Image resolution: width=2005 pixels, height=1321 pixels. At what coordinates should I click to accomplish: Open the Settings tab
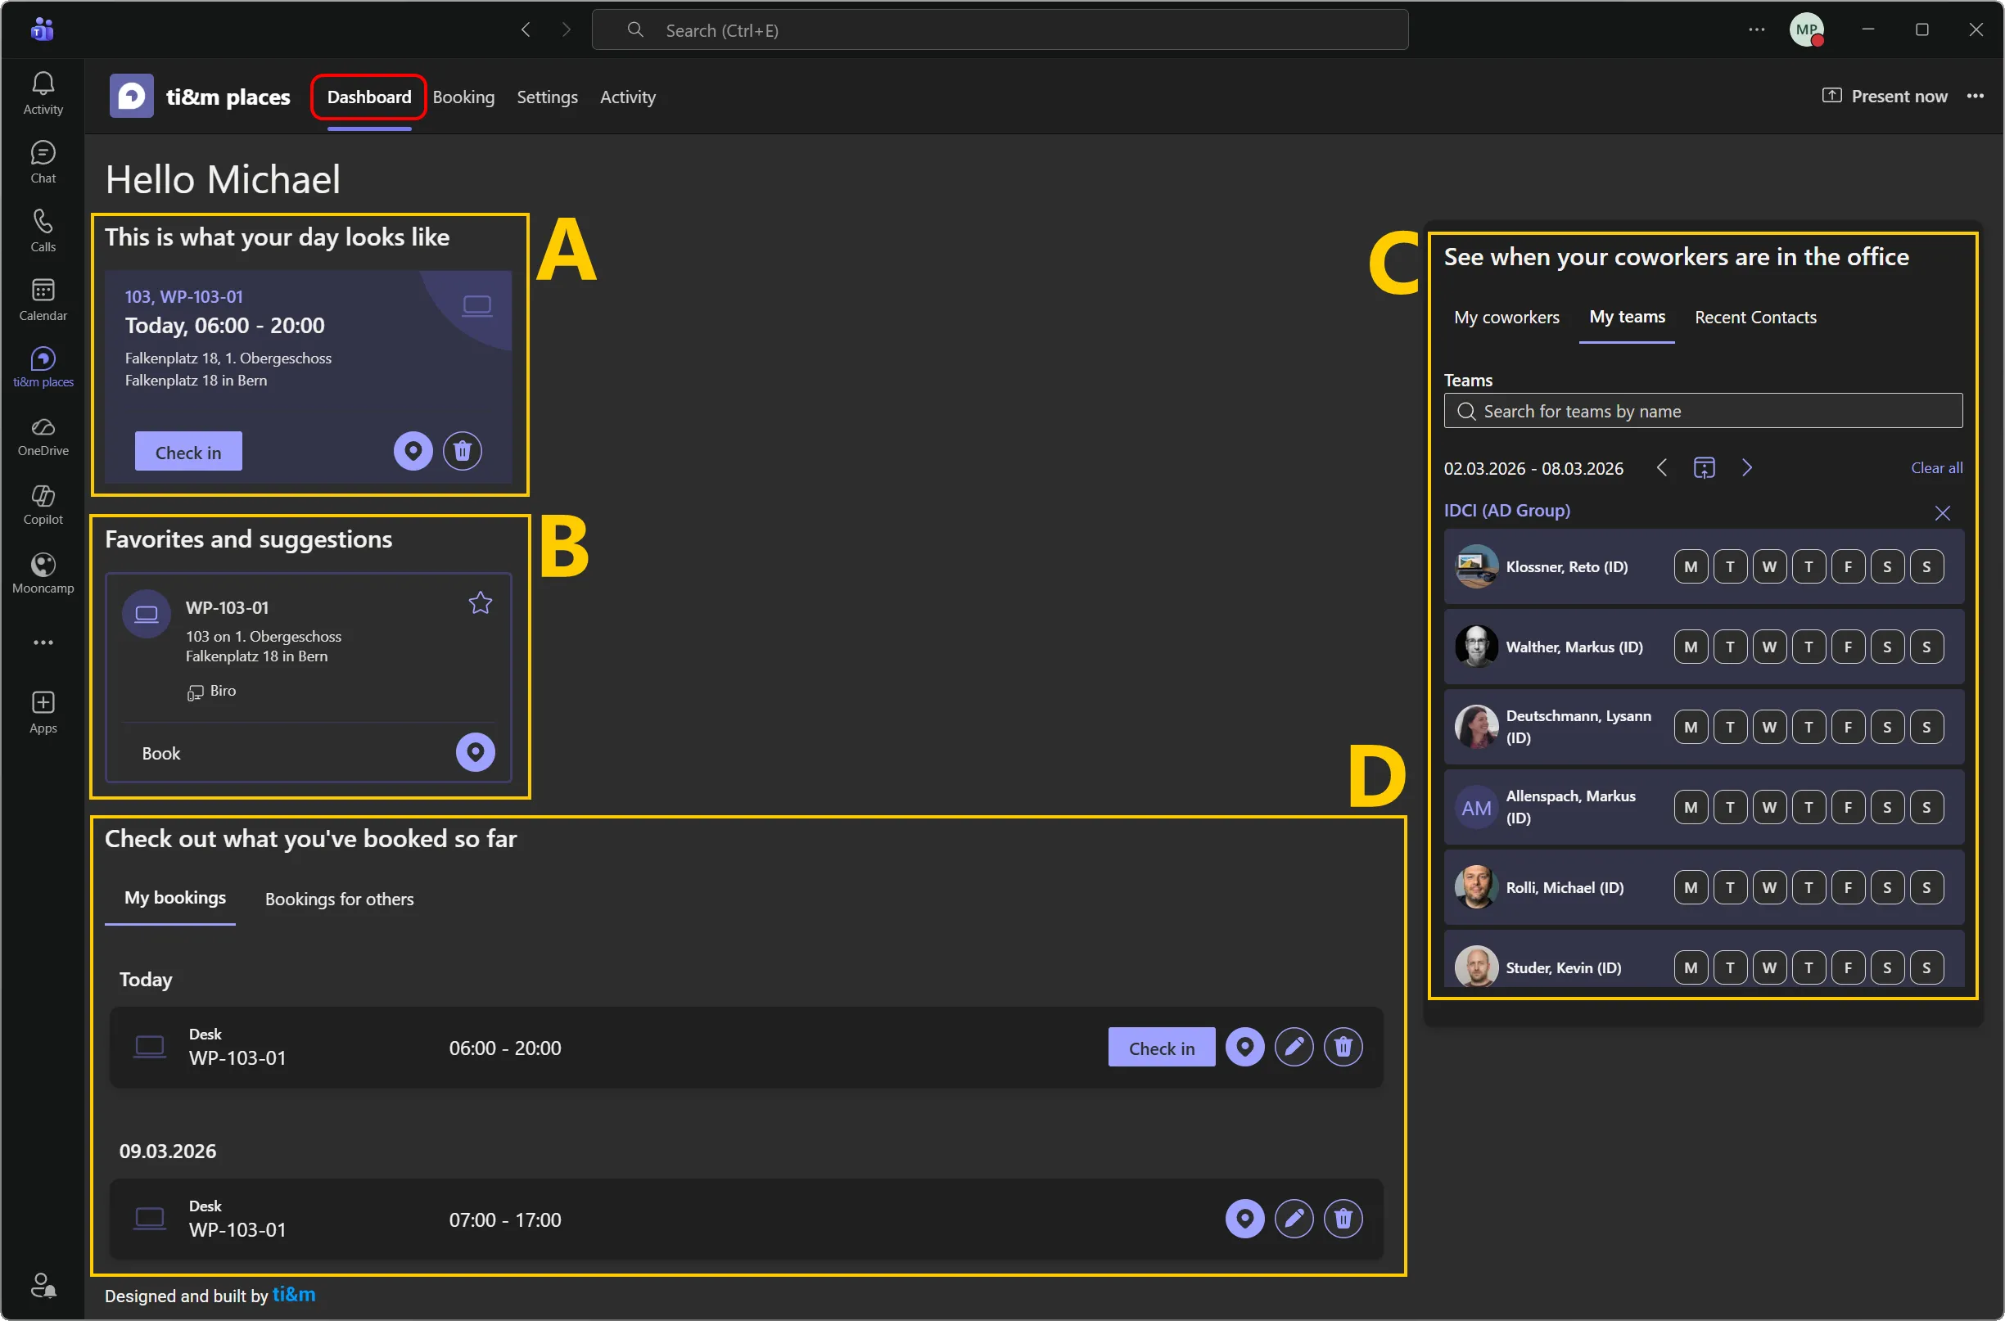[547, 97]
